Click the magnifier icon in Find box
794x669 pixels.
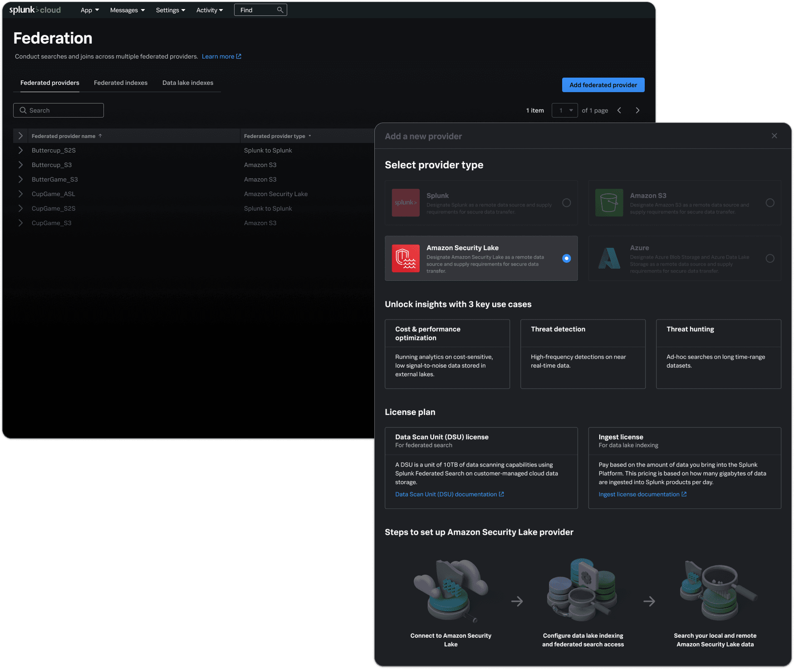(280, 10)
